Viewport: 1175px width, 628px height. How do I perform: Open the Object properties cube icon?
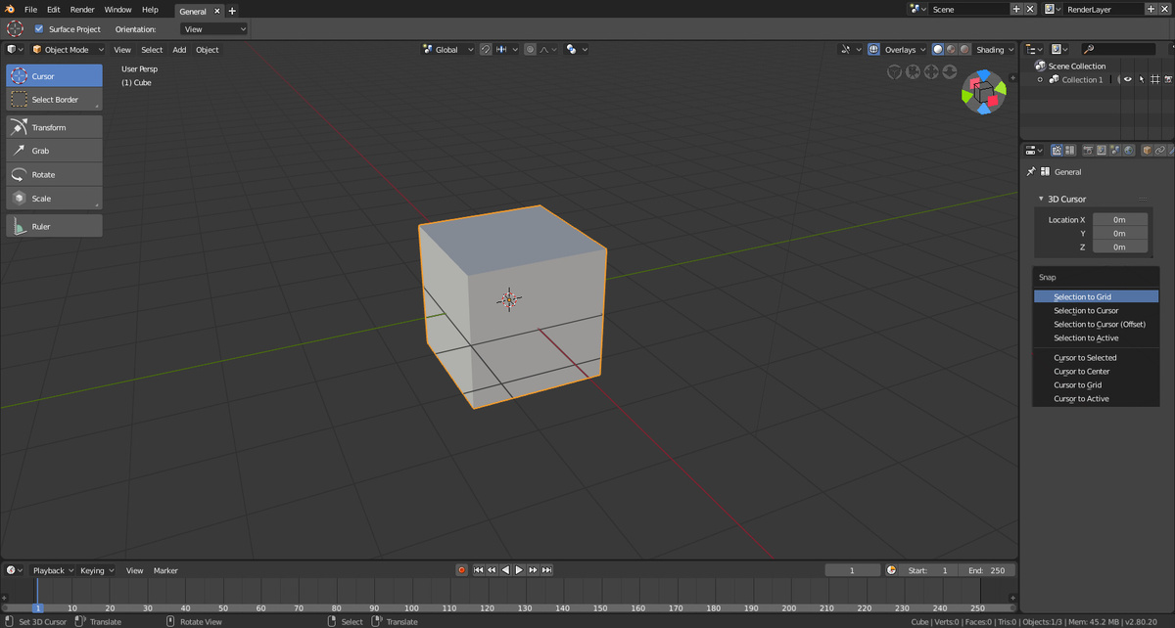coord(1147,150)
